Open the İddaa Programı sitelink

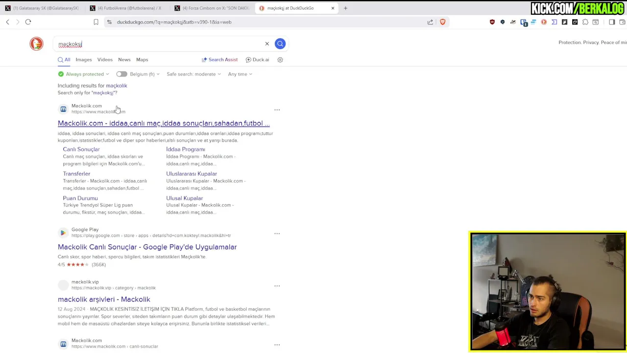(186, 149)
